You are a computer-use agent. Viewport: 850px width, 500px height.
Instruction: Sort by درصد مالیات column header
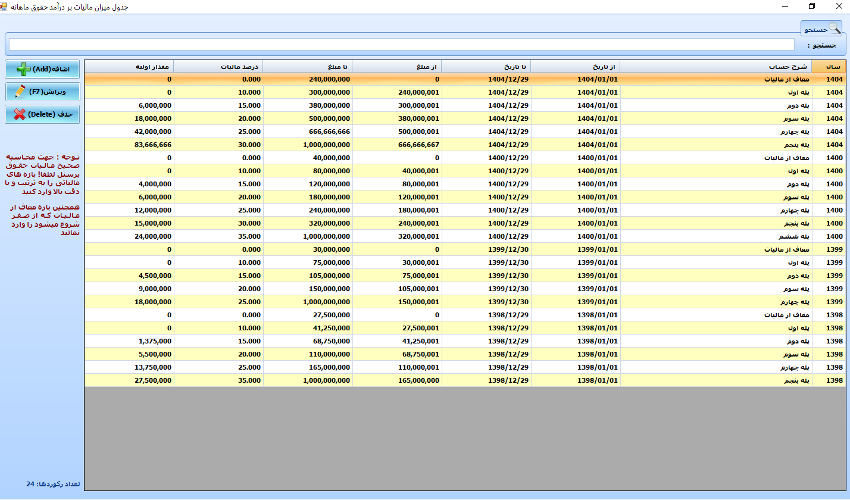[218, 67]
